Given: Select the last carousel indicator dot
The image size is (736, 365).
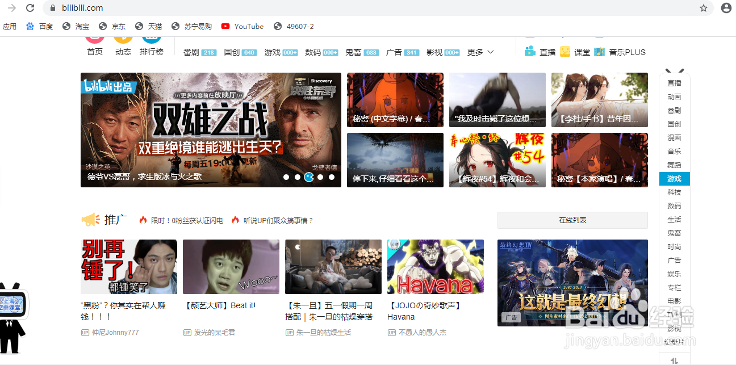Looking at the screenshot, I should pyautogui.click(x=332, y=177).
